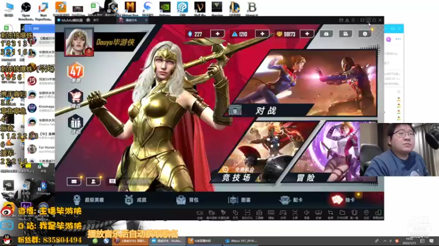This screenshot has height=246, width=439.
Task: Open the chat list icon
Action: pos(112,181)
